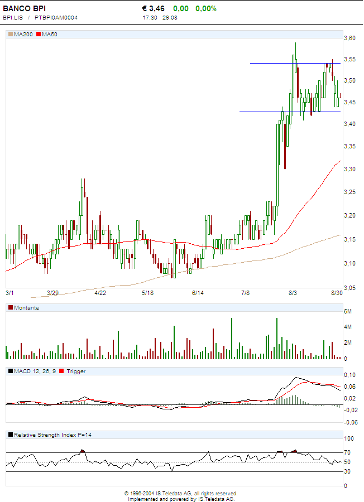Viewport: 364px width, 502px height.
Task: Click the 5/18 date axis label
Action: coord(148,293)
